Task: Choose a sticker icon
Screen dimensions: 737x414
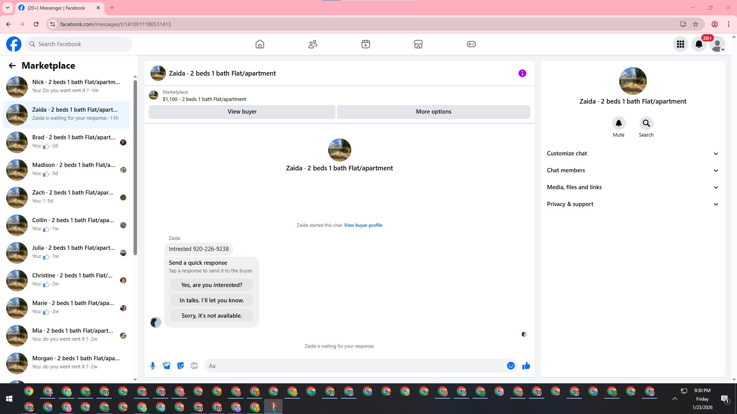Action: click(180, 366)
